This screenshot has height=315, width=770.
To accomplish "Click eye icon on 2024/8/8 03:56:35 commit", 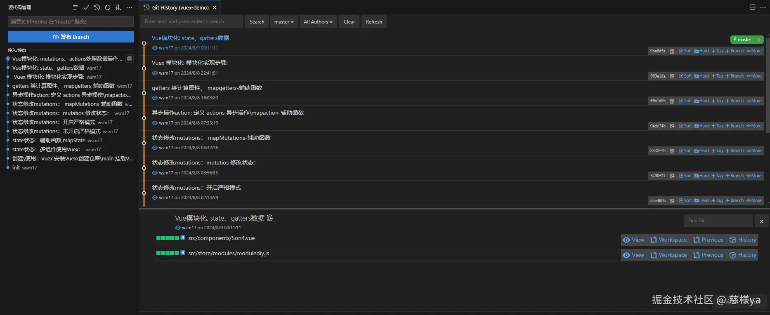I will (x=155, y=173).
